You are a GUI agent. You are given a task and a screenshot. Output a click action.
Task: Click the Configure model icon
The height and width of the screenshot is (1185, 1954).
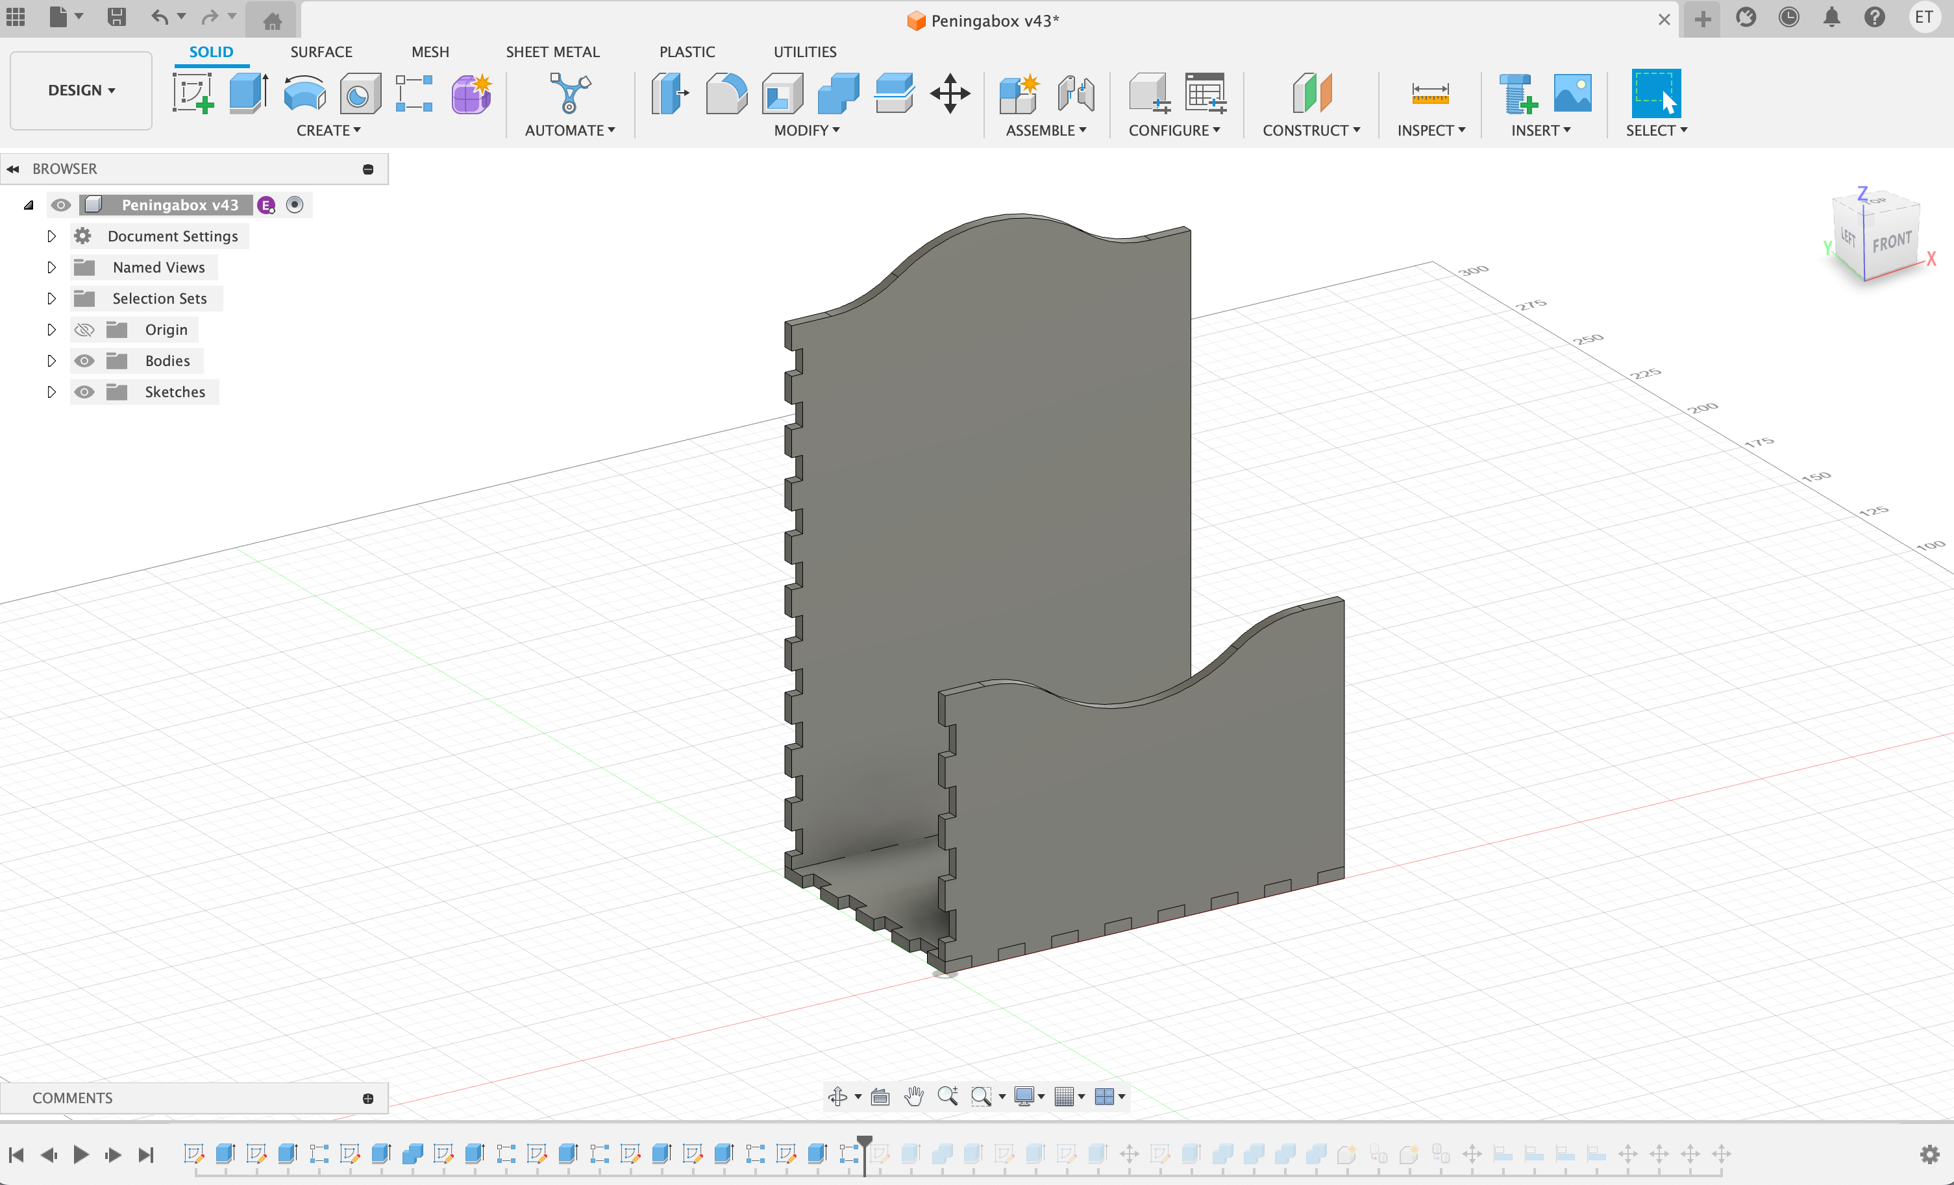pyautogui.click(x=1149, y=93)
